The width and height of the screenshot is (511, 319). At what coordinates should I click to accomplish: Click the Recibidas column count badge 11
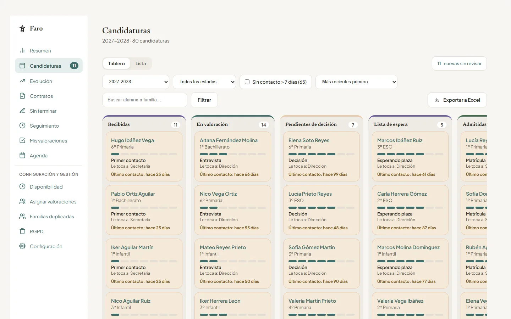click(176, 125)
